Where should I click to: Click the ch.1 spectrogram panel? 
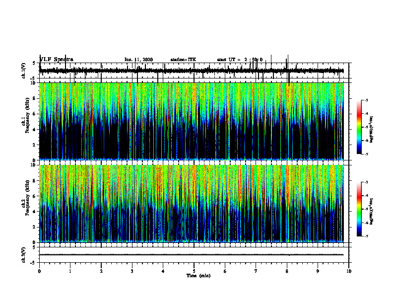[x=192, y=121]
